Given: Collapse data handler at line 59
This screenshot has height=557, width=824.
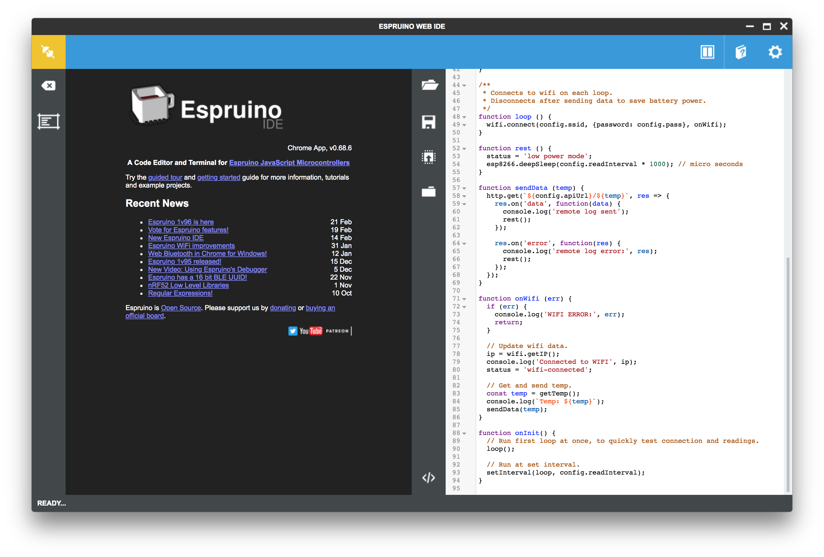Looking at the screenshot, I should [464, 204].
